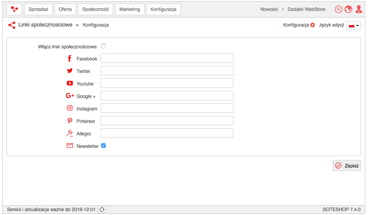This screenshot has height=215, width=368.
Task: Focus the Facebook URL input field
Action: tap(167, 58)
